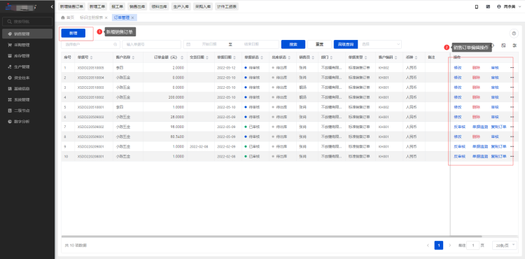The image size is (525, 259).
Task: Click the fullscreen icon beside the phone icon
Action: pyautogui.click(x=488, y=7)
